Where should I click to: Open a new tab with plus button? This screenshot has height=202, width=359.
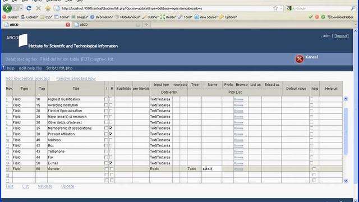pos(146,25)
